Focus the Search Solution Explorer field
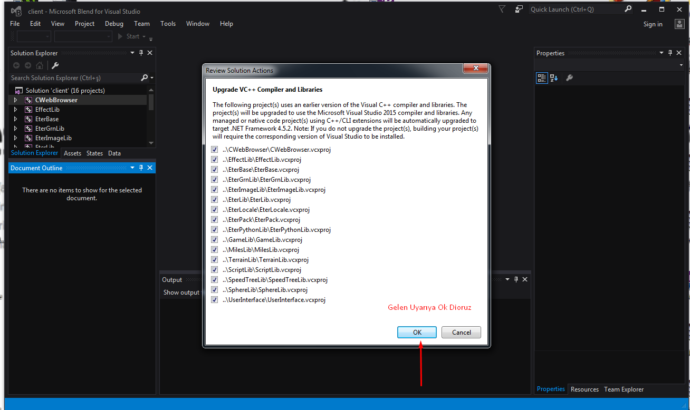 point(74,77)
